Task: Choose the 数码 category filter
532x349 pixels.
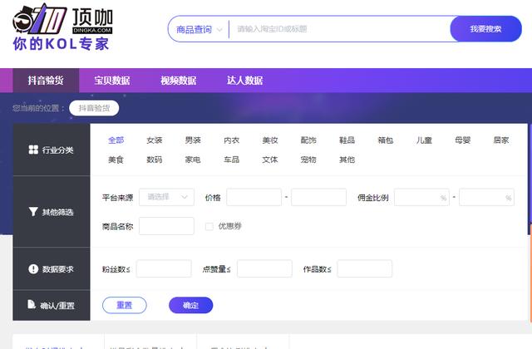Action: (155, 160)
